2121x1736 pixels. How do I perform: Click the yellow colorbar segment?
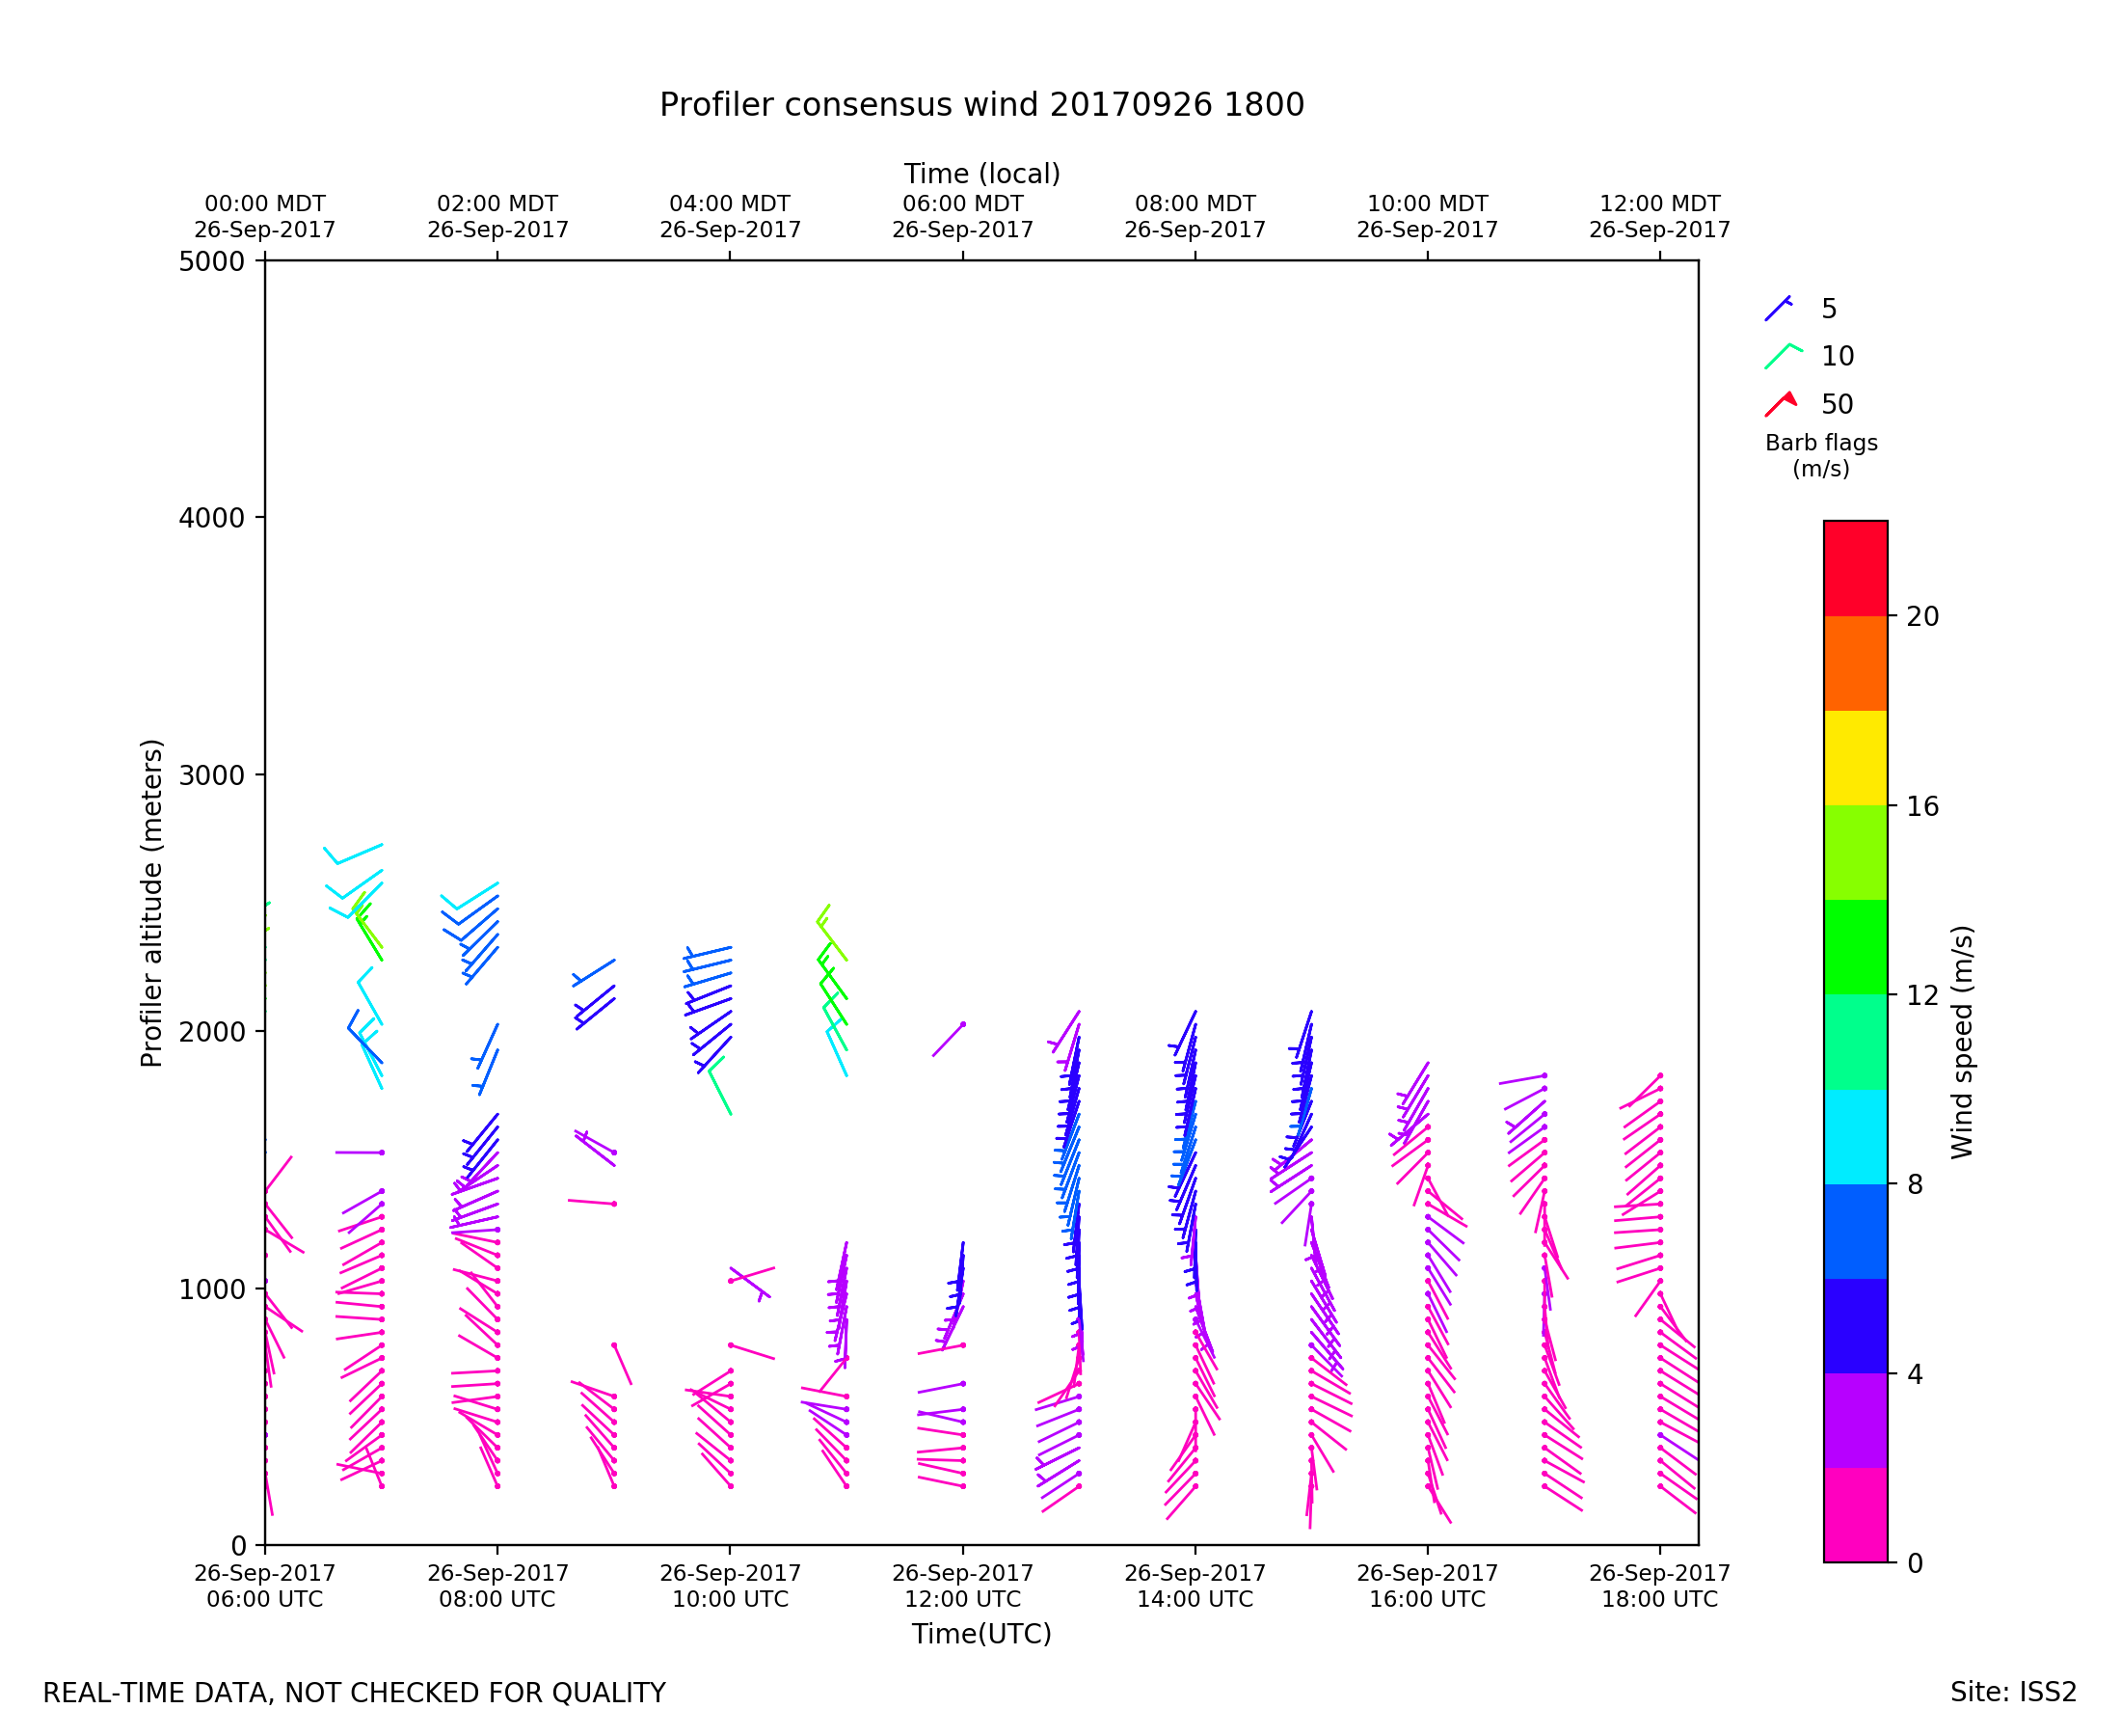click(x=1855, y=758)
